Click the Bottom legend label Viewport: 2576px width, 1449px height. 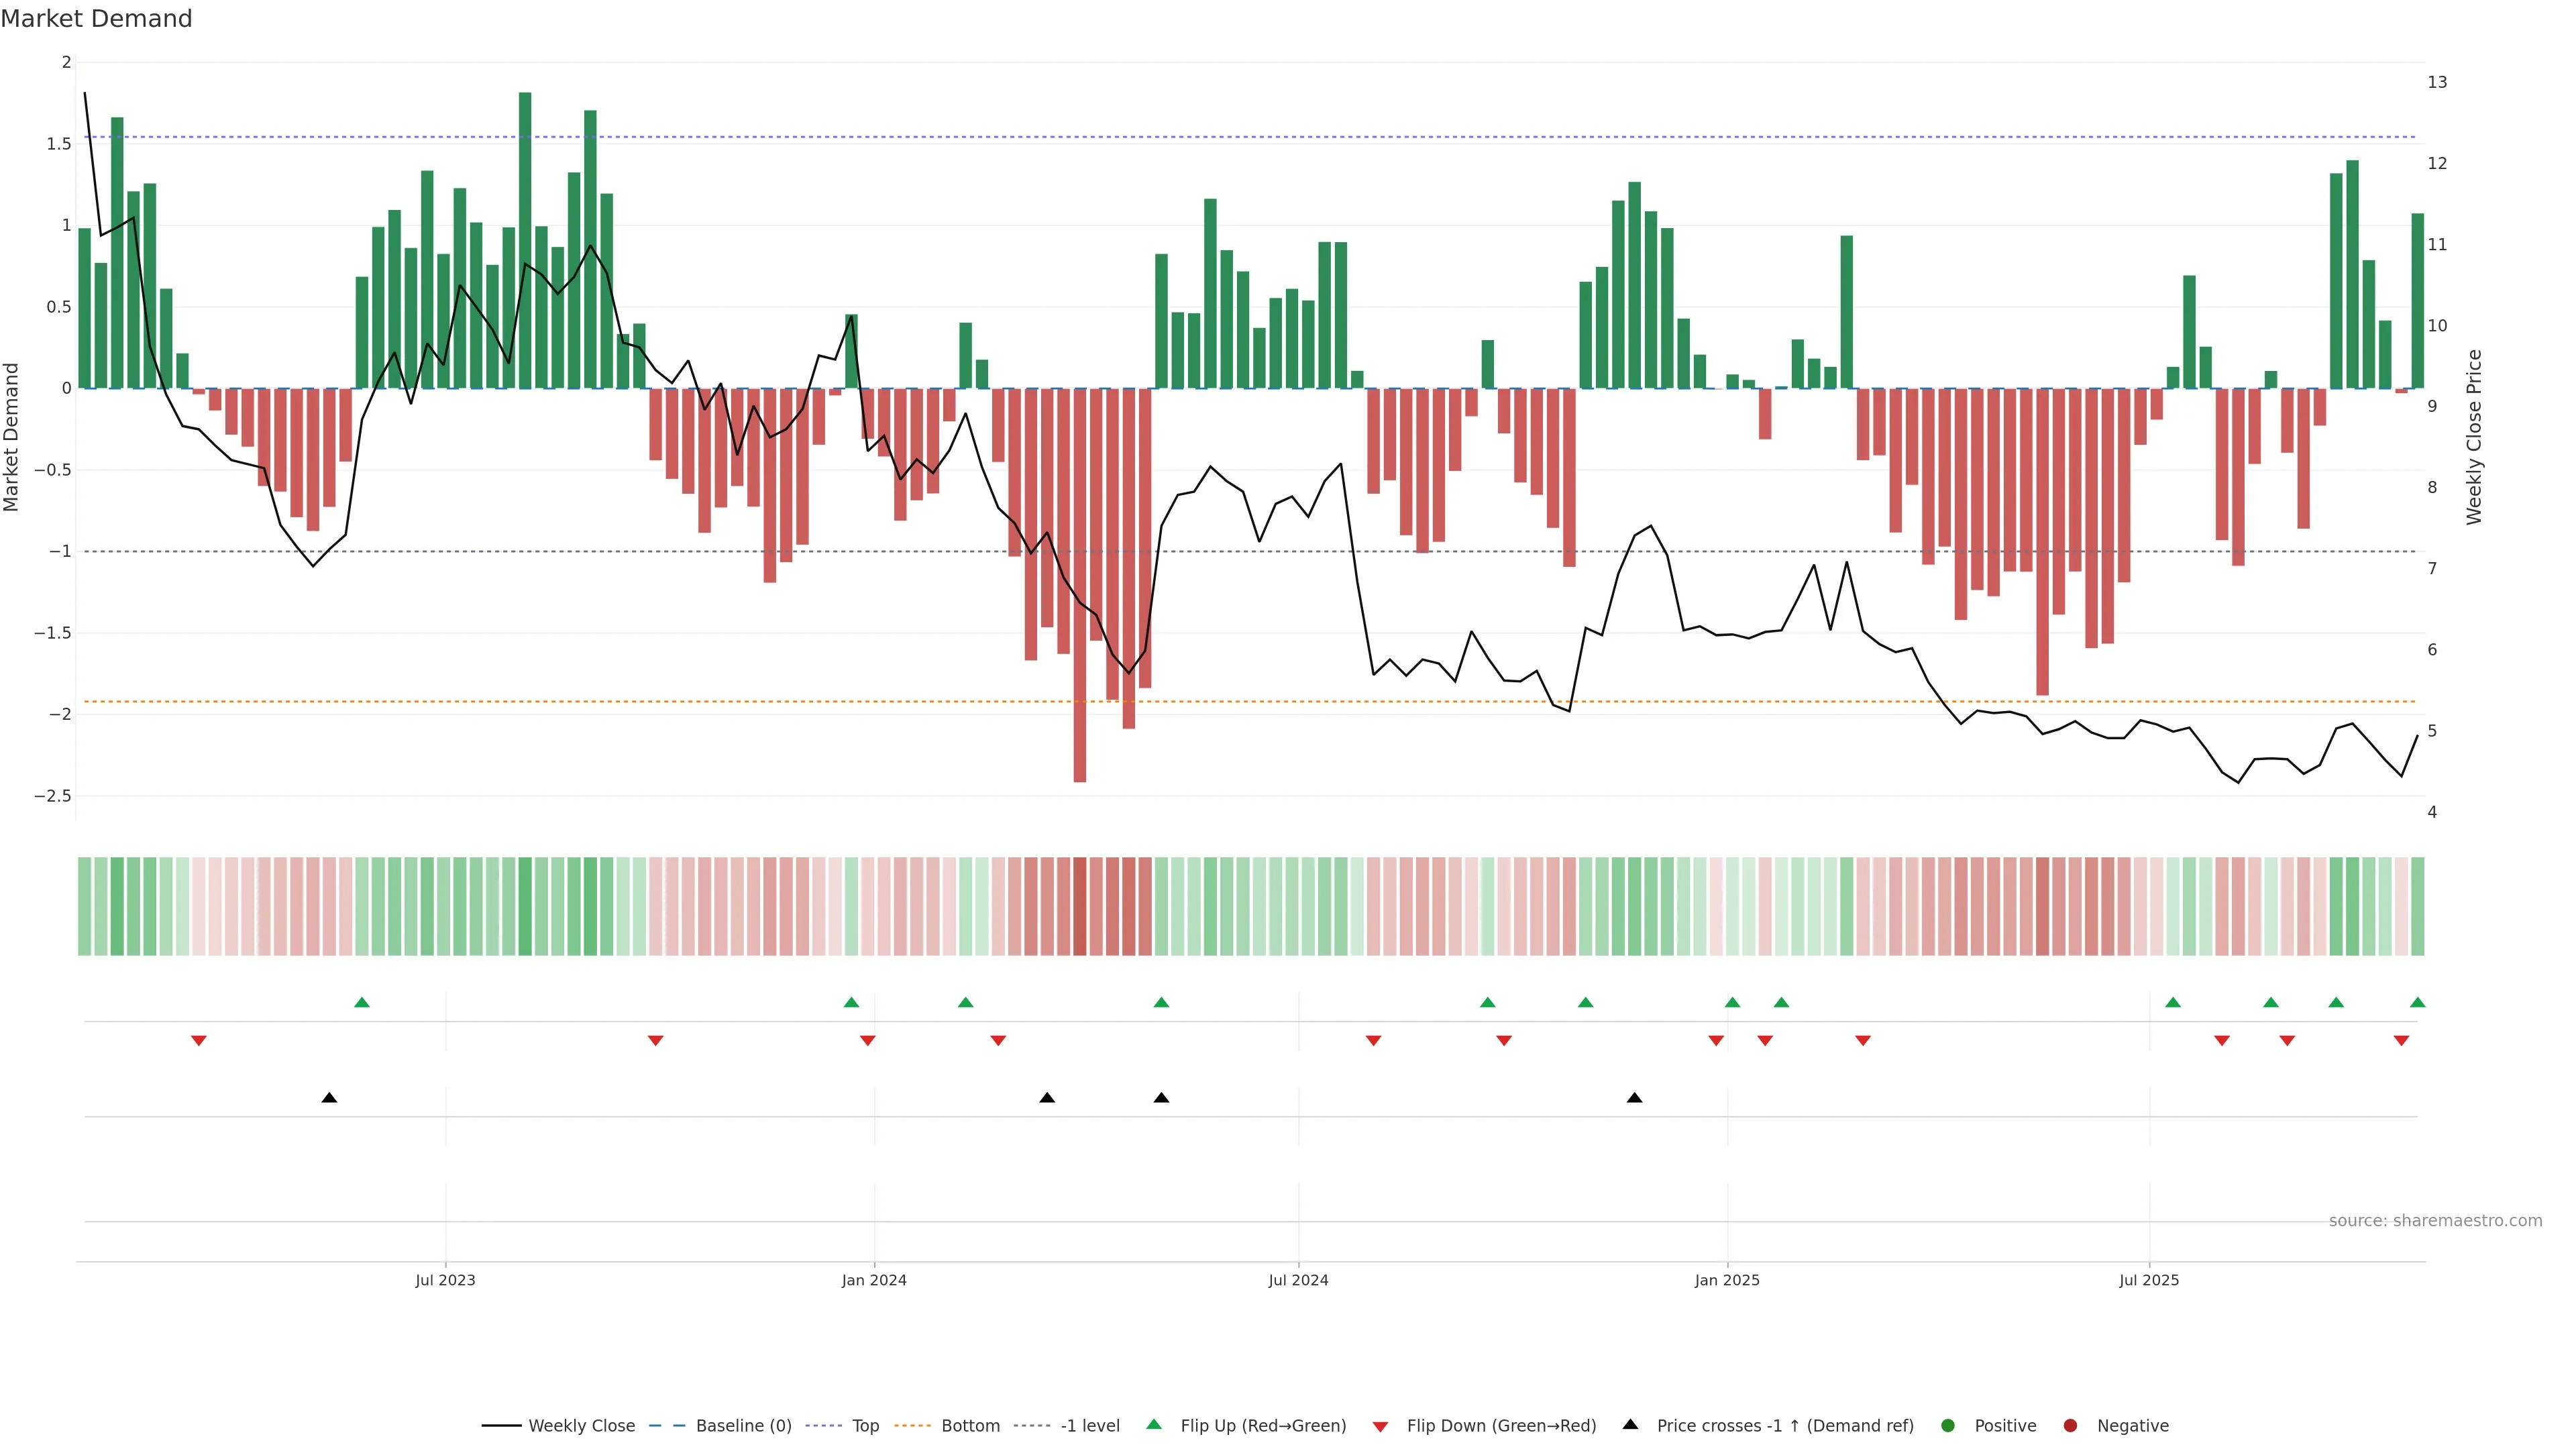pyautogui.click(x=970, y=1425)
